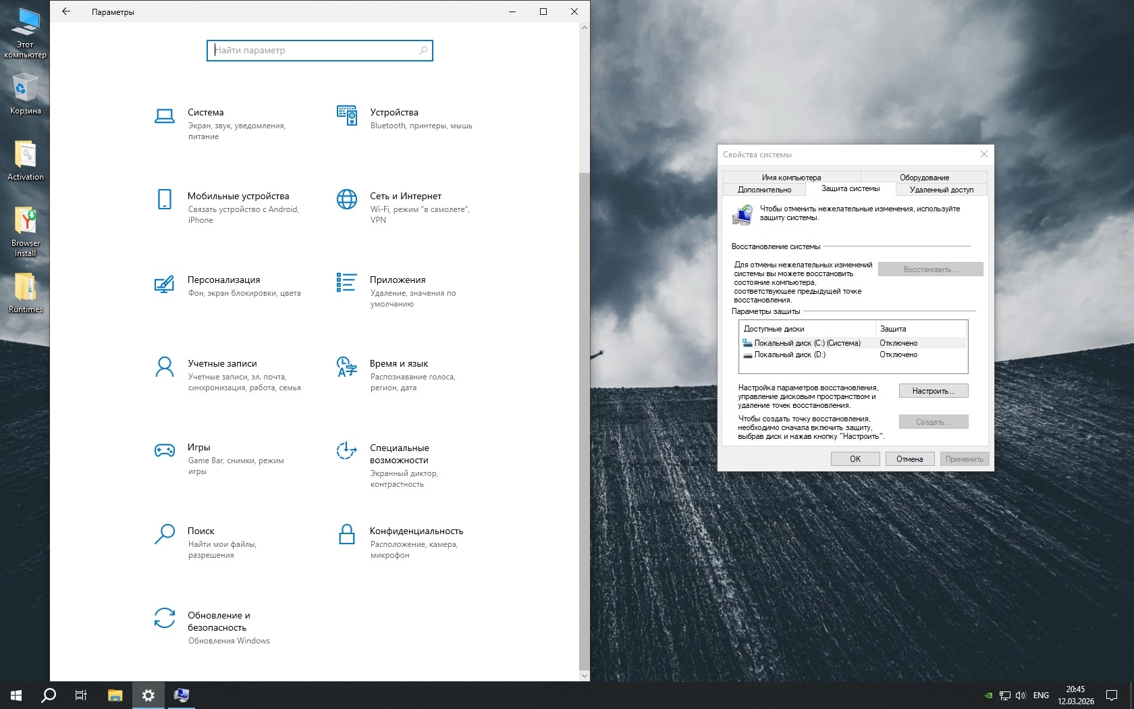This screenshot has height=709, width=1134.
Task: Click the search magnifier in Найти параметр
Action: pyautogui.click(x=423, y=51)
